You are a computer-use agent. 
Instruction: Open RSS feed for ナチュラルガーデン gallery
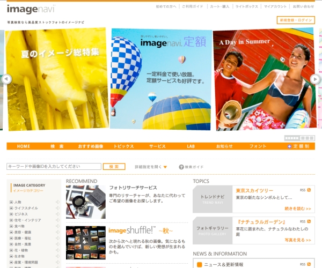[309, 221]
